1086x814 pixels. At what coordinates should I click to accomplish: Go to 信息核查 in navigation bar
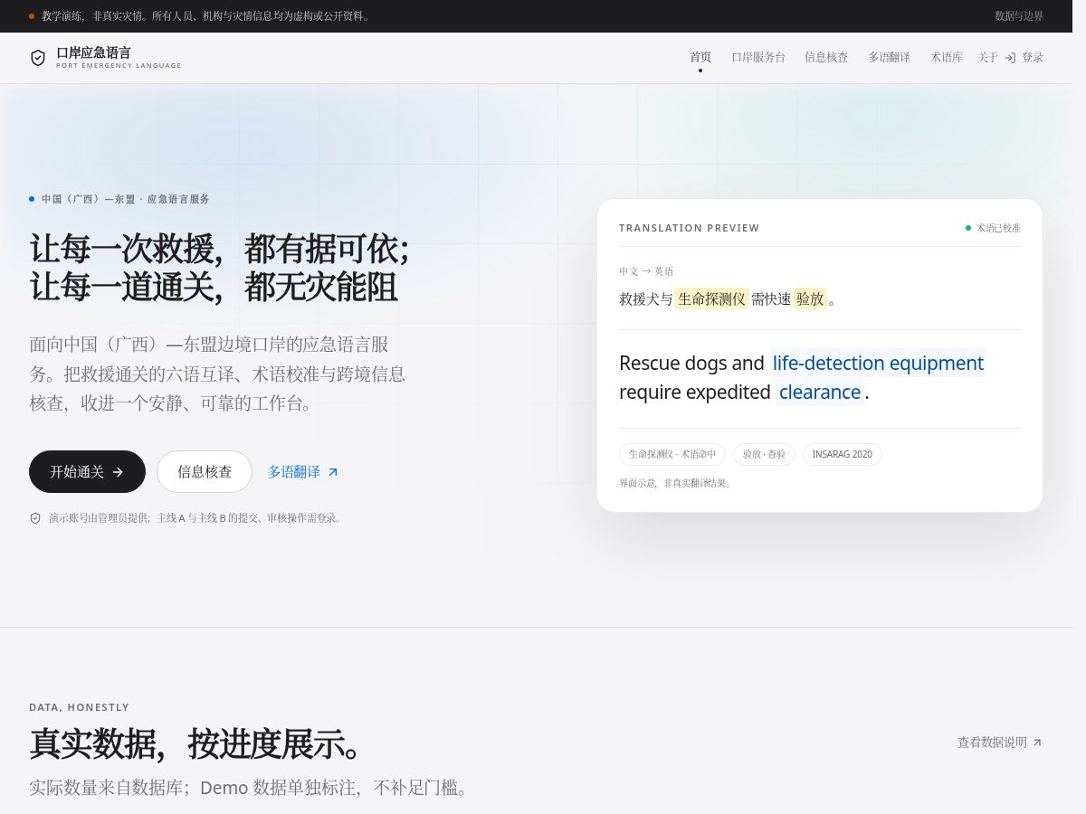[x=826, y=57]
